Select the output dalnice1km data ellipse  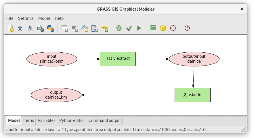tap(56, 95)
